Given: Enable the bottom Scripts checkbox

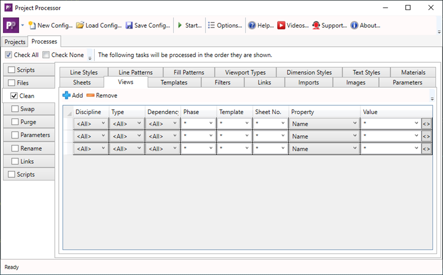Looking at the screenshot, I should click(11, 174).
